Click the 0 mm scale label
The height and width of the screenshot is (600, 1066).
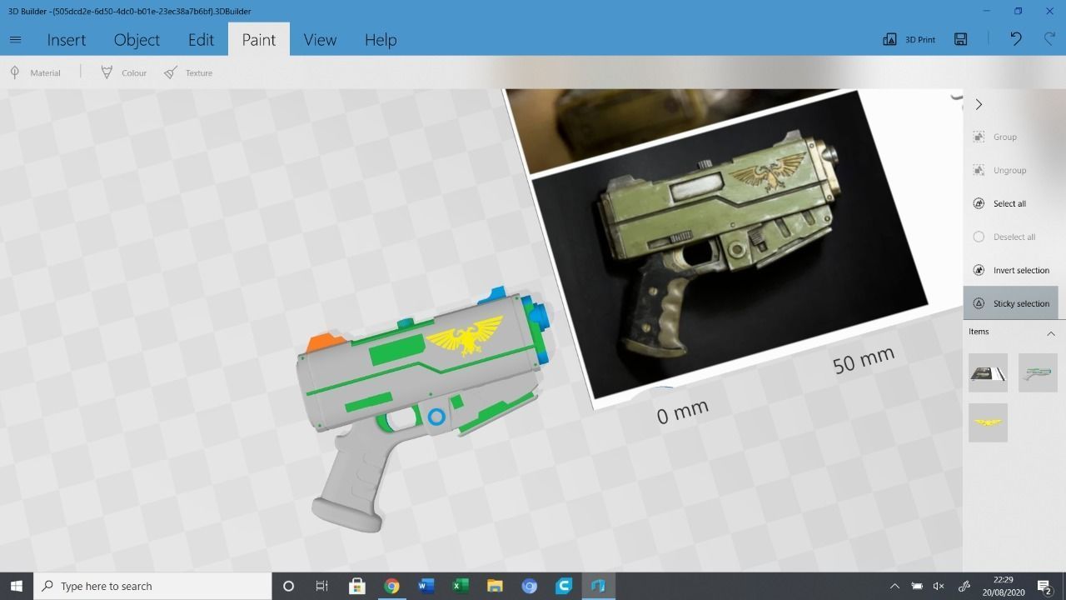682,411
